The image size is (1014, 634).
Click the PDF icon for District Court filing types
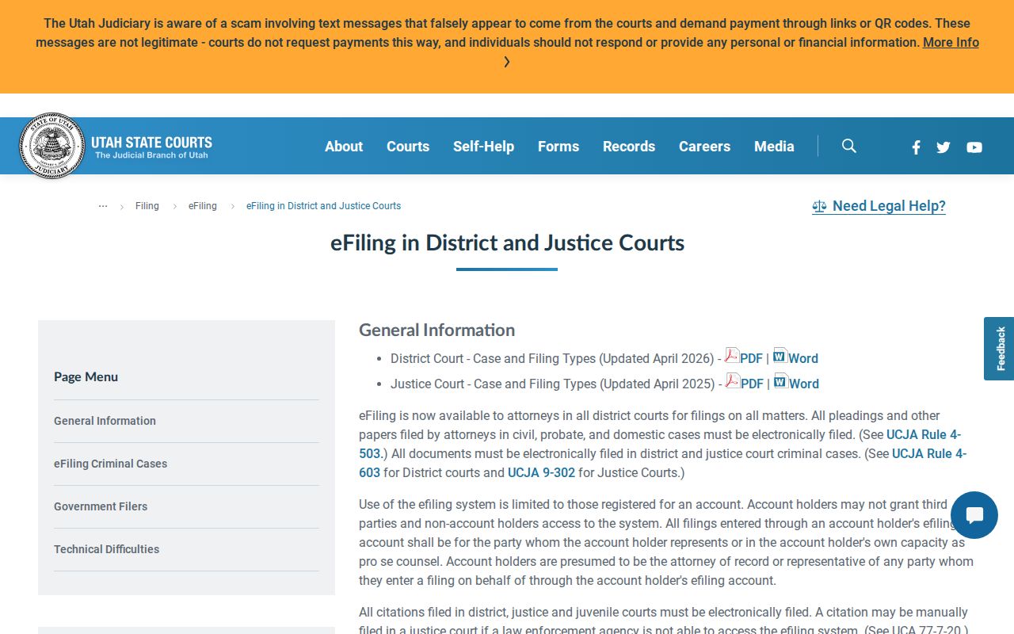(732, 356)
